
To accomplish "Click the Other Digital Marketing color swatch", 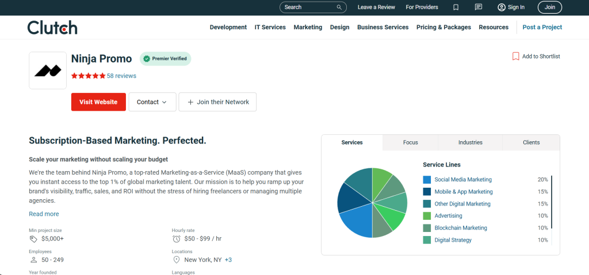I will pos(427,204).
